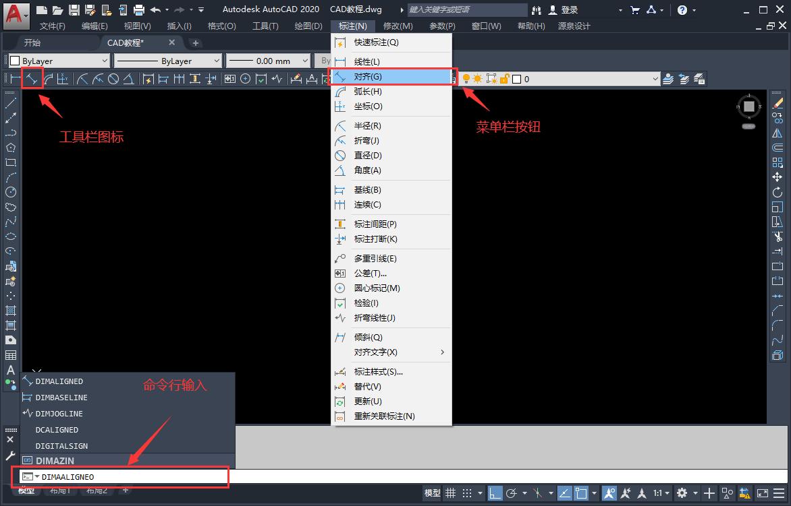
Task: Expand the layer list dropdown arrow
Action: [655, 79]
